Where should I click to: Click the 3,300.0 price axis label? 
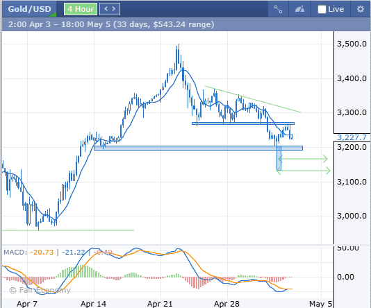(352, 112)
